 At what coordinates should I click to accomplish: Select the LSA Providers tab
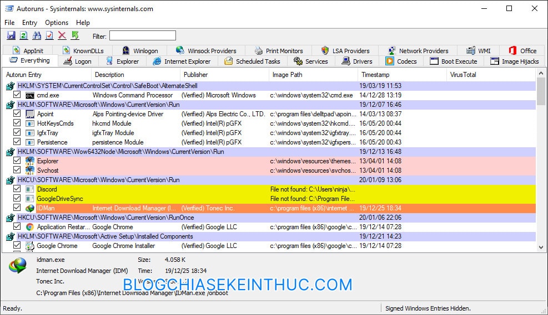pyautogui.click(x=345, y=50)
